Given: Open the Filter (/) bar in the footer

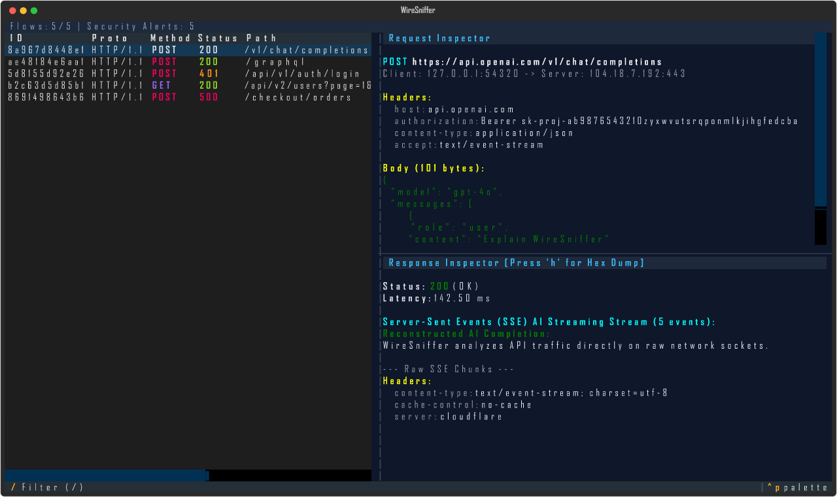Looking at the screenshot, I should (48, 487).
